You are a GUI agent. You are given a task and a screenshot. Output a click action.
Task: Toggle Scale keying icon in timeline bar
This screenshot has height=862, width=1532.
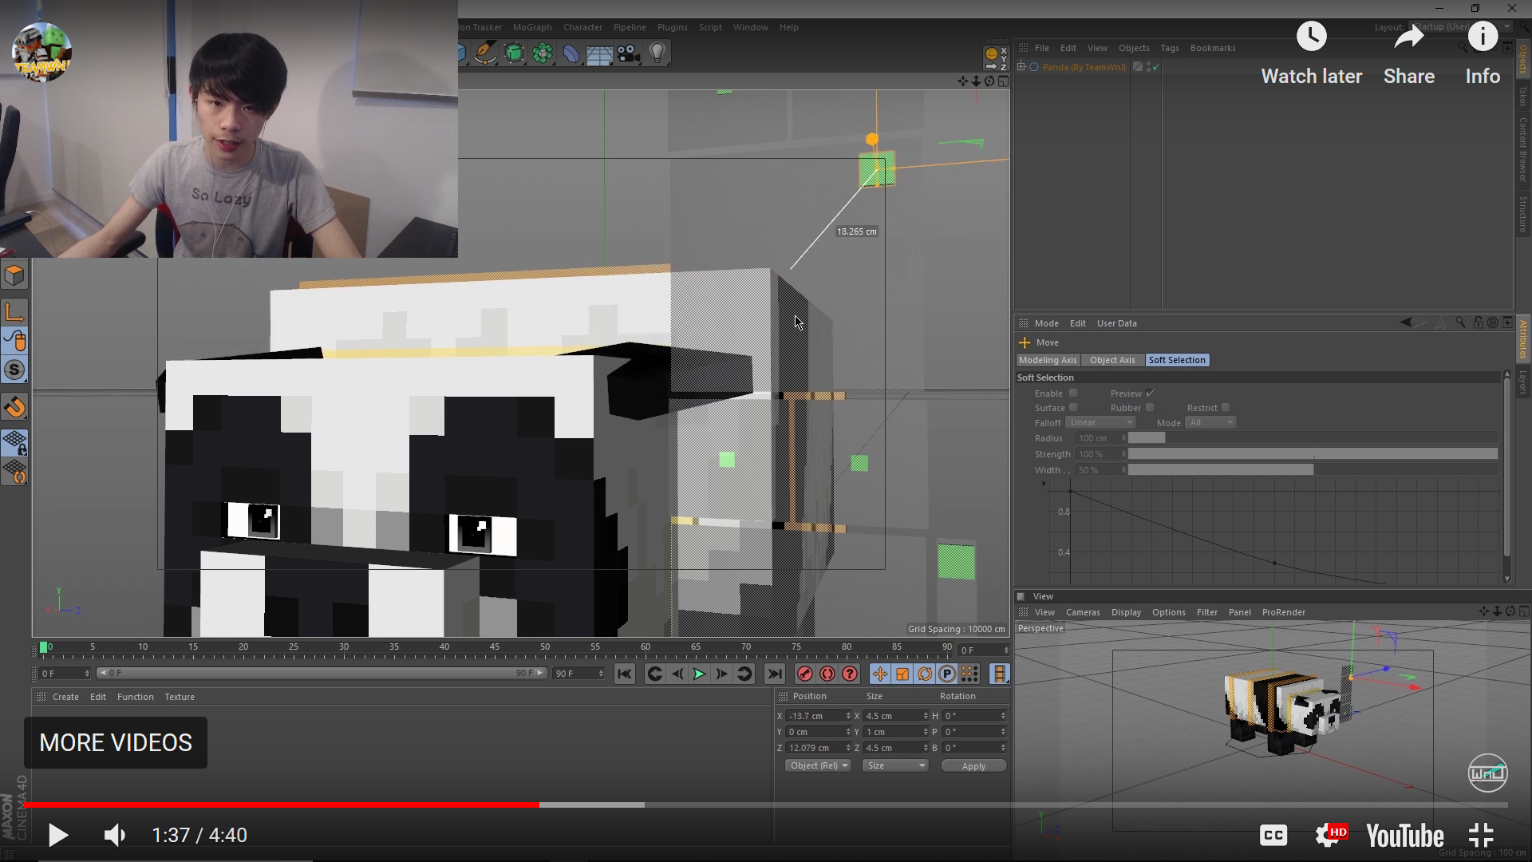[902, 674]
